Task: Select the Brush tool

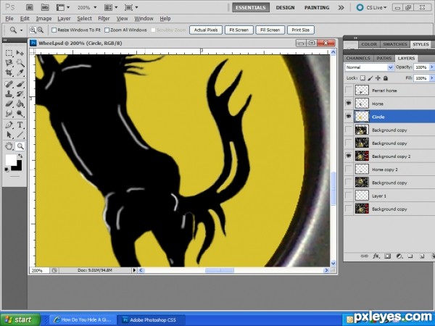Action: click(20, 84)
